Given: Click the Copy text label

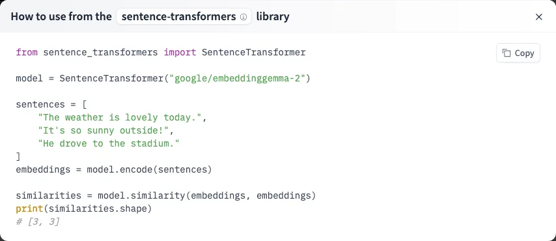Looking at the screenshot, I should click(x=524, y=53).
